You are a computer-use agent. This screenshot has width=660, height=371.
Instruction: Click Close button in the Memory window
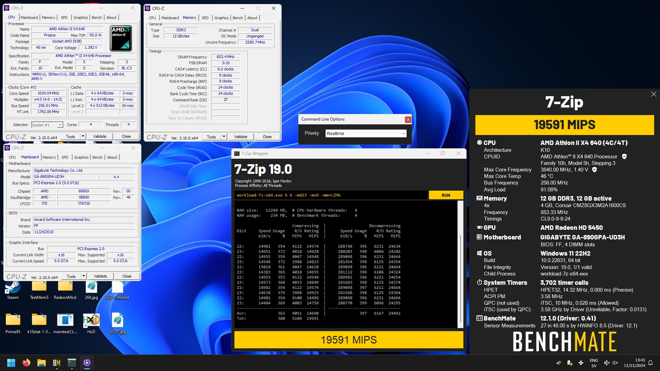267,137
